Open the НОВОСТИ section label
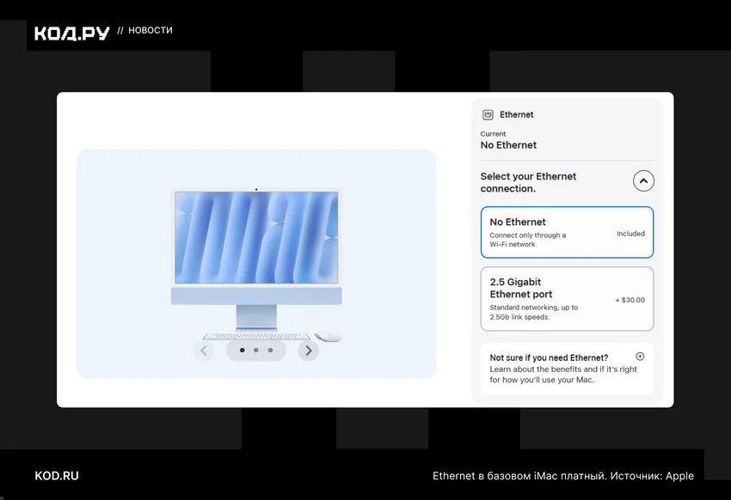This screenshot has width=731, height=500. [x=150, y=30]
